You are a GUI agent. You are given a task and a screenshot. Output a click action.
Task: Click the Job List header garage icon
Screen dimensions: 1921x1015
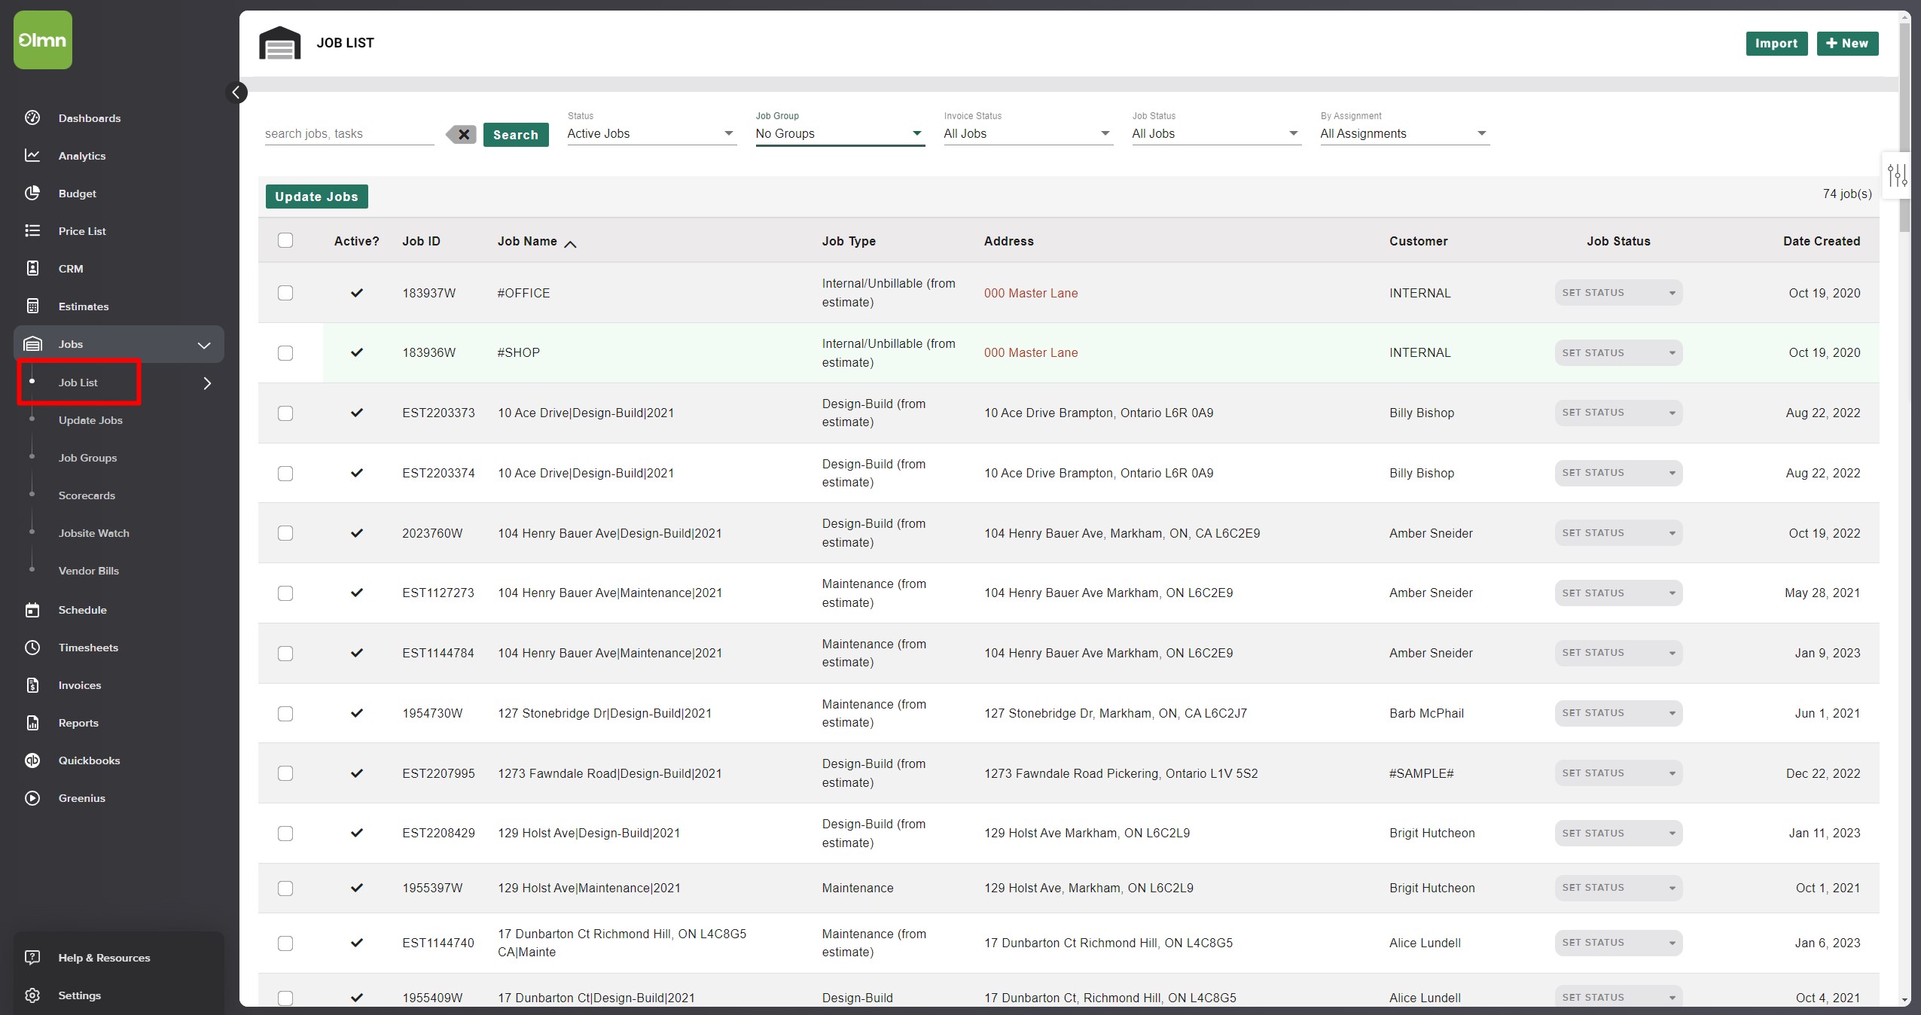(280, 43)
